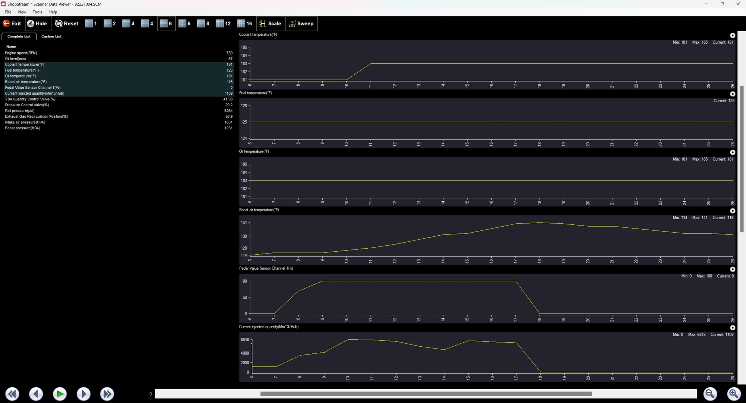The image size is (746, 403).
Task: Open Fuel temperature graph options circle
Action: click(x=733, y=94)
